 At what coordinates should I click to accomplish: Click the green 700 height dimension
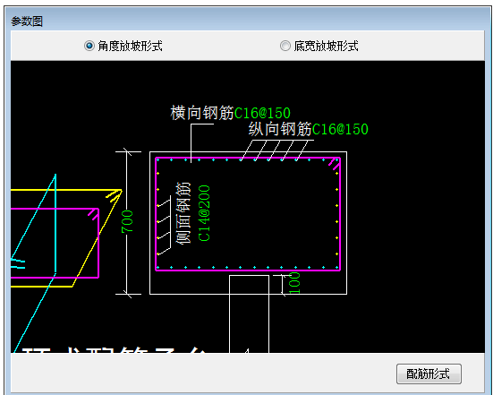tap(128, 221)
